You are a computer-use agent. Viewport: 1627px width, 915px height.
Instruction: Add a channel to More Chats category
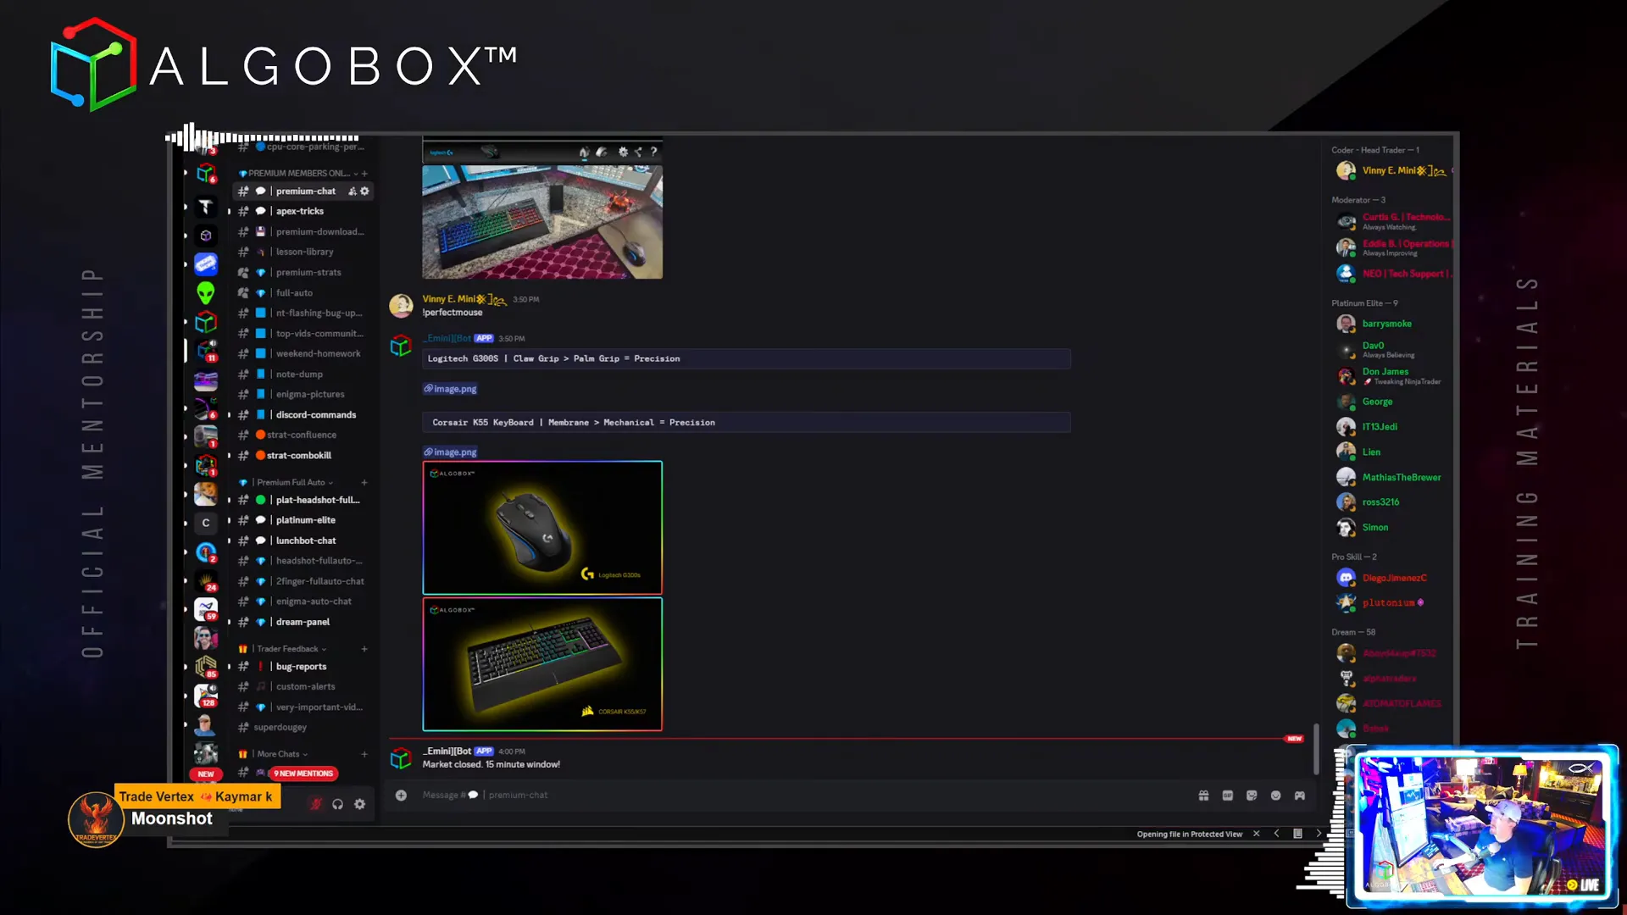(364, 754)
